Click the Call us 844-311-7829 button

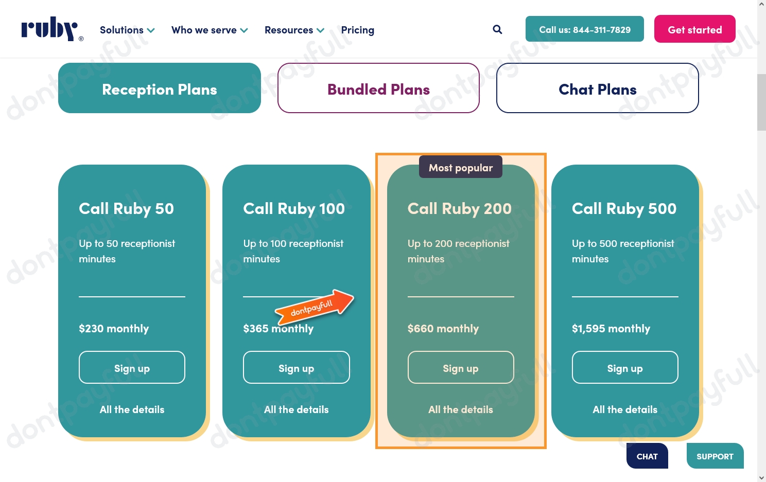tap(584, 29)
